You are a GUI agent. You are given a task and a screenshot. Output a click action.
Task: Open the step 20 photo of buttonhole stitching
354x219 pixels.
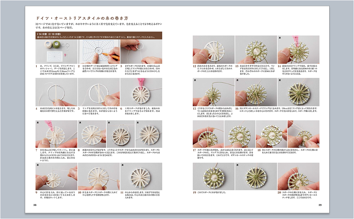299,176
